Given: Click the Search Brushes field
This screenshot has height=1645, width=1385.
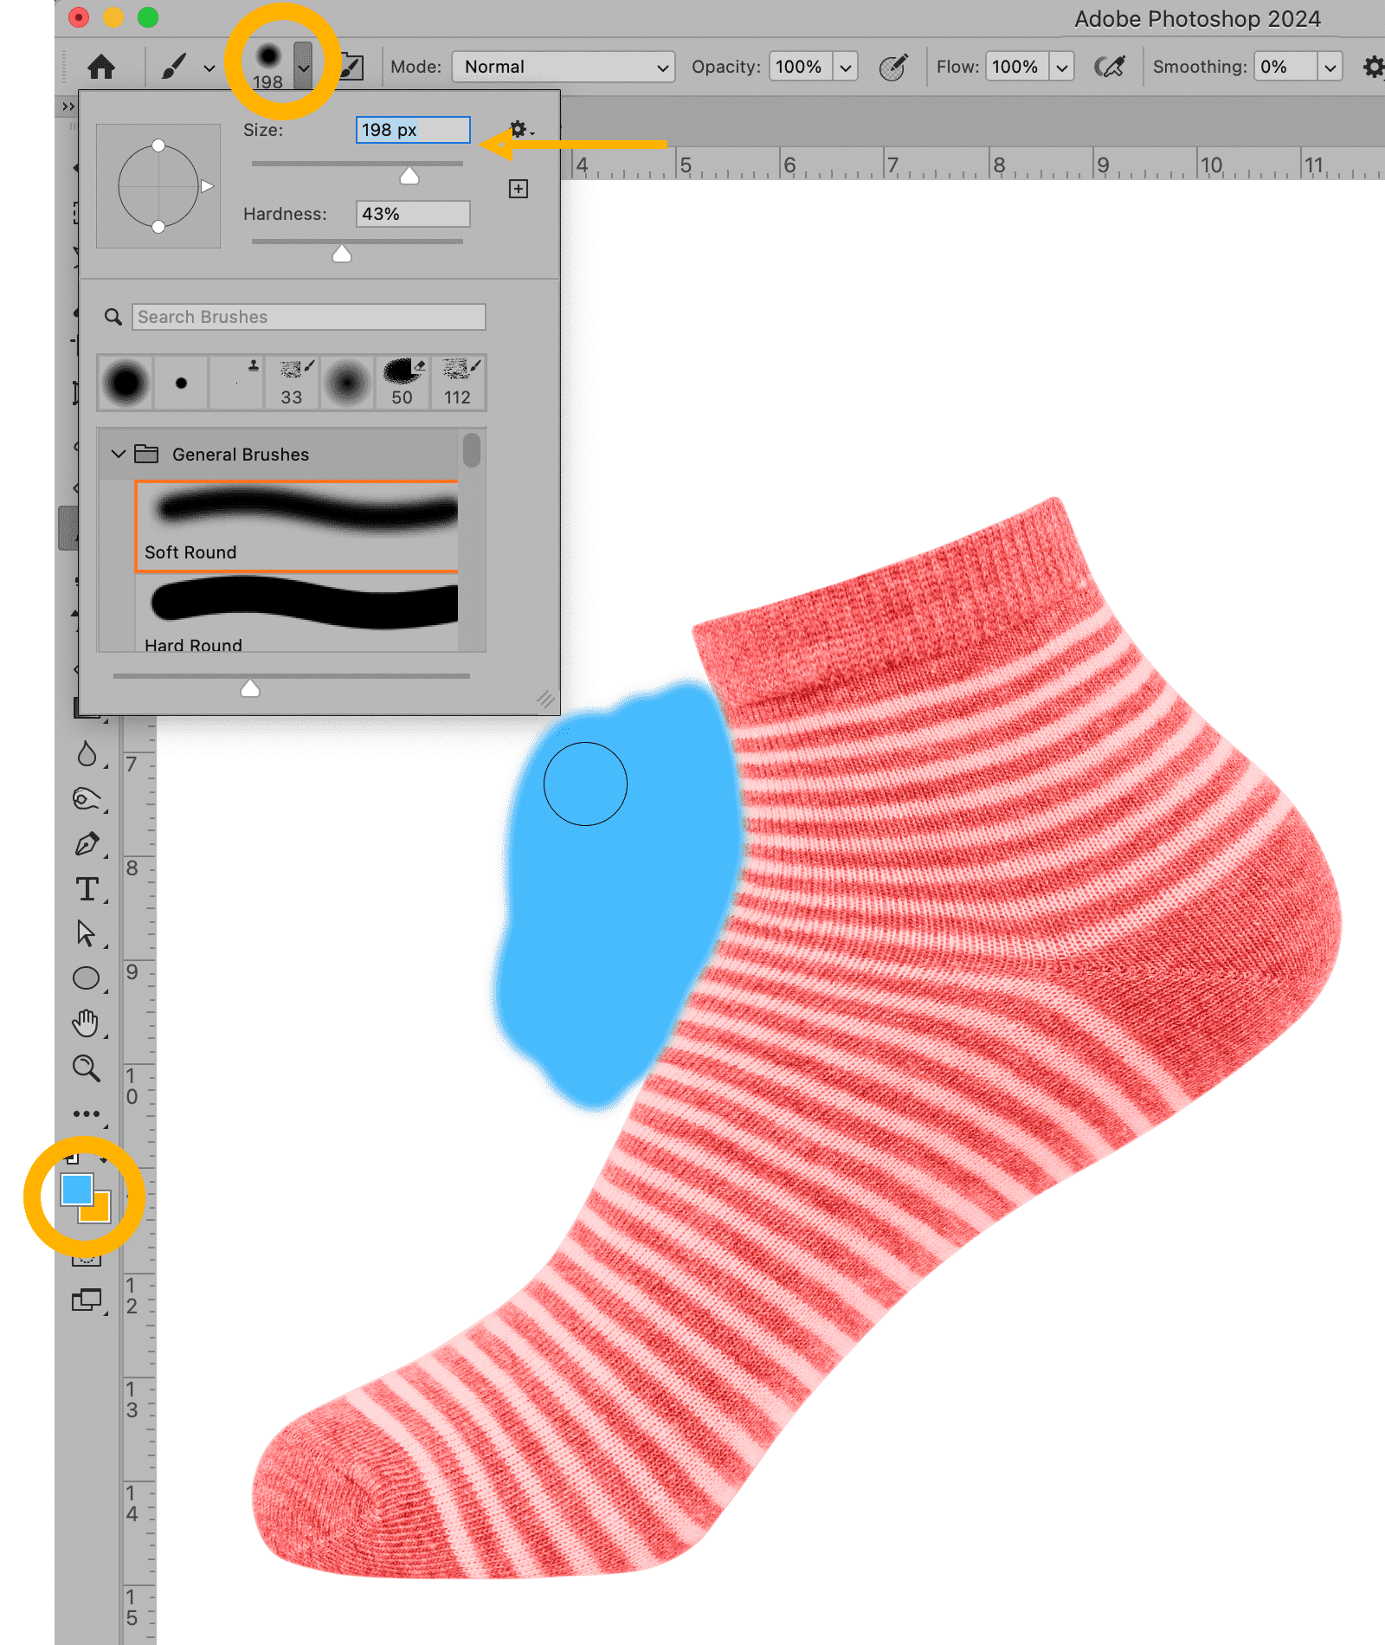Looking at the screenshot, I should (x=308, y=317).
